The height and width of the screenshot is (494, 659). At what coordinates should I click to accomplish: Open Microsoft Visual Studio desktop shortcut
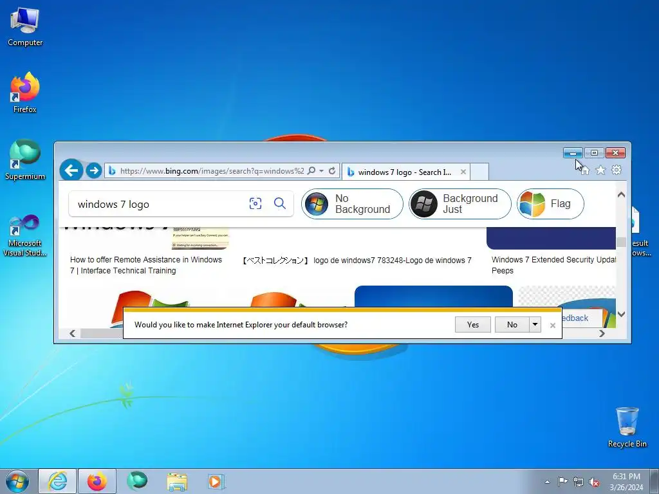click(25, 235)
